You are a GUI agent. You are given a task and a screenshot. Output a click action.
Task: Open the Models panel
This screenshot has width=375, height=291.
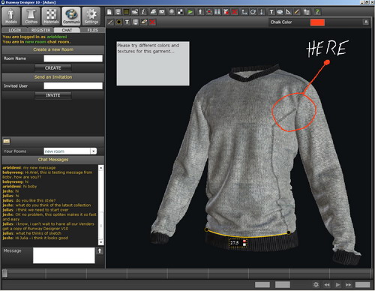point(10,16)
